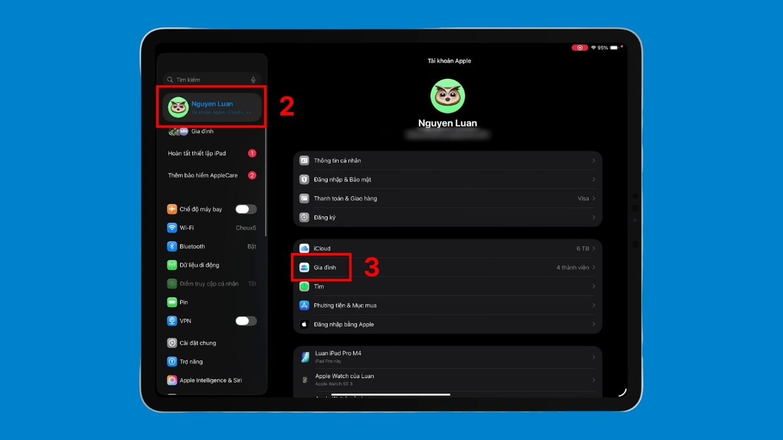
Task: Toggle the Chế độ máy bay switch
Action: point(246,209)
